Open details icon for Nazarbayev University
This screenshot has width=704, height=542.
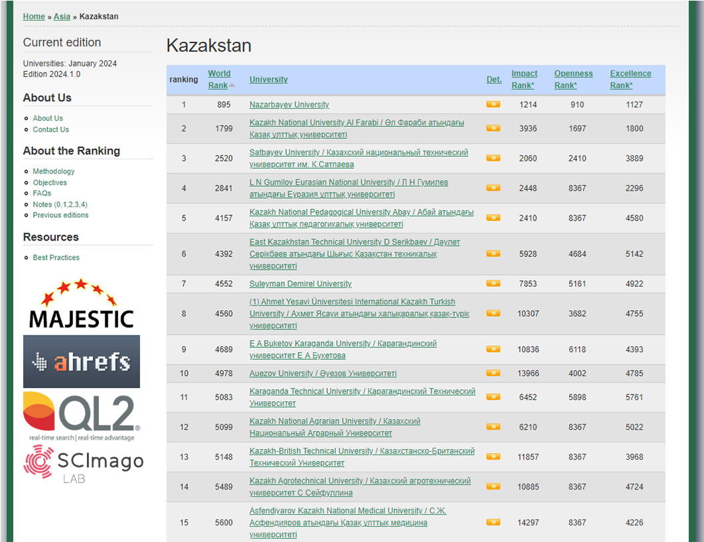click(493, 104)
